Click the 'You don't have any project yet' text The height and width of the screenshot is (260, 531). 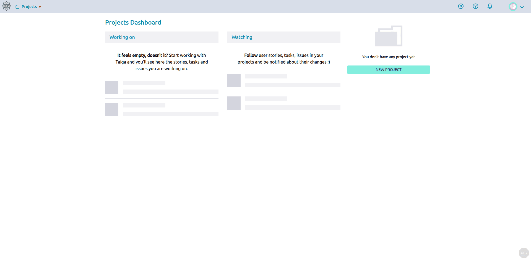[388, 57]
